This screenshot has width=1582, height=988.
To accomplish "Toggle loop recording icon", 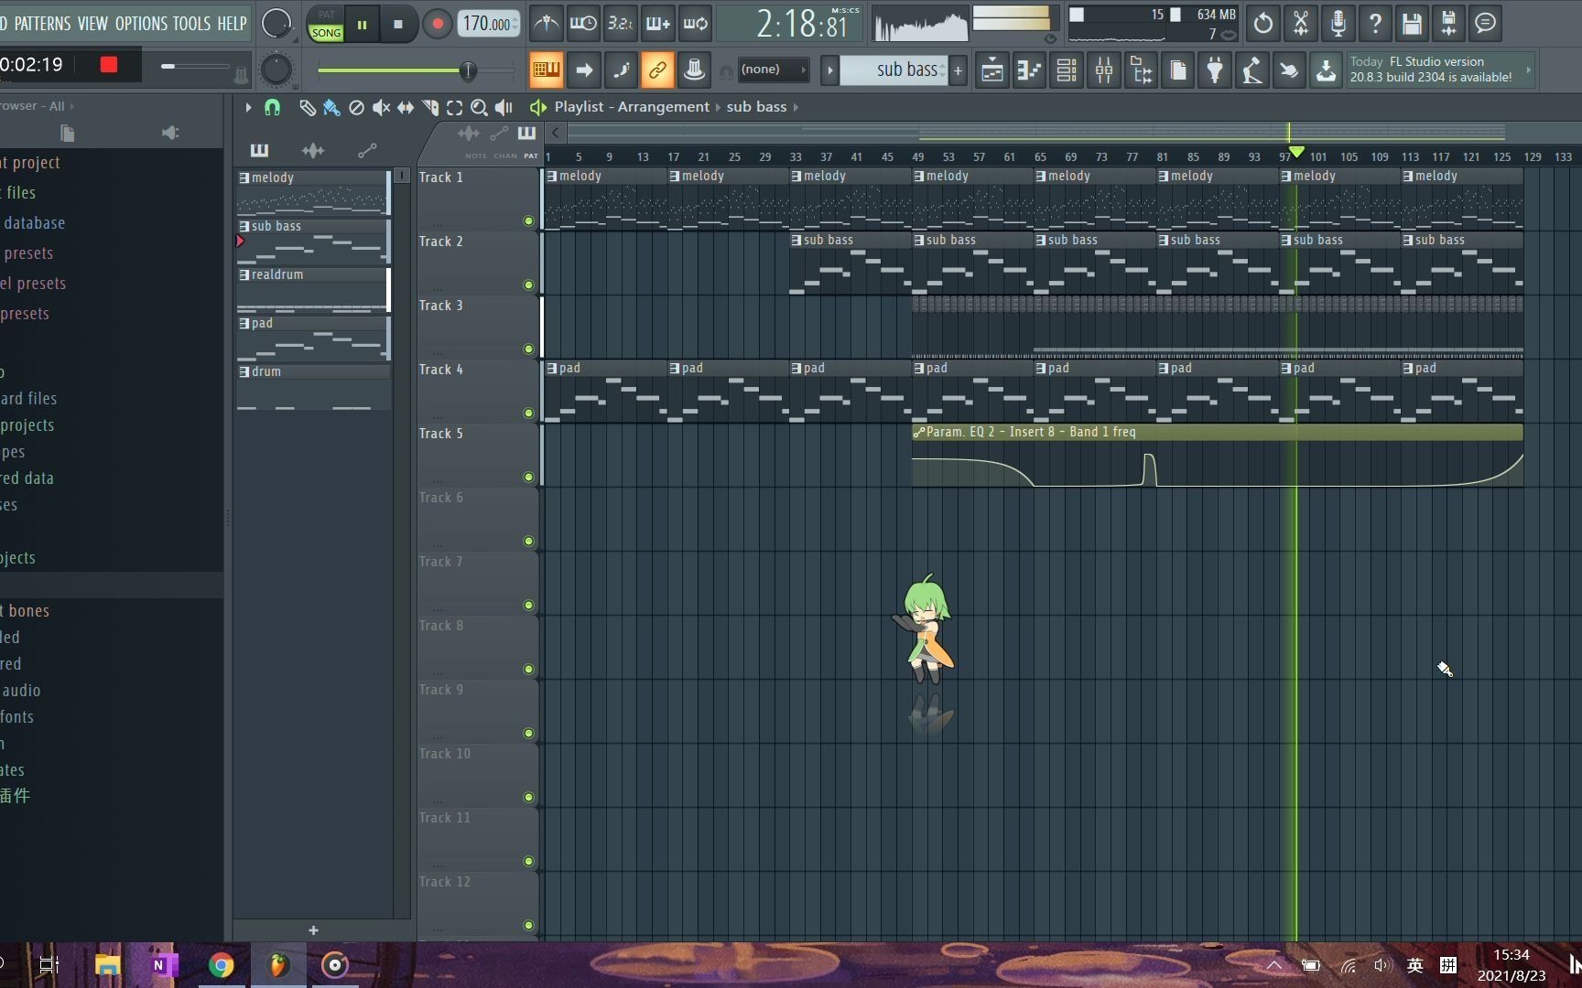I will pos(696,24).
